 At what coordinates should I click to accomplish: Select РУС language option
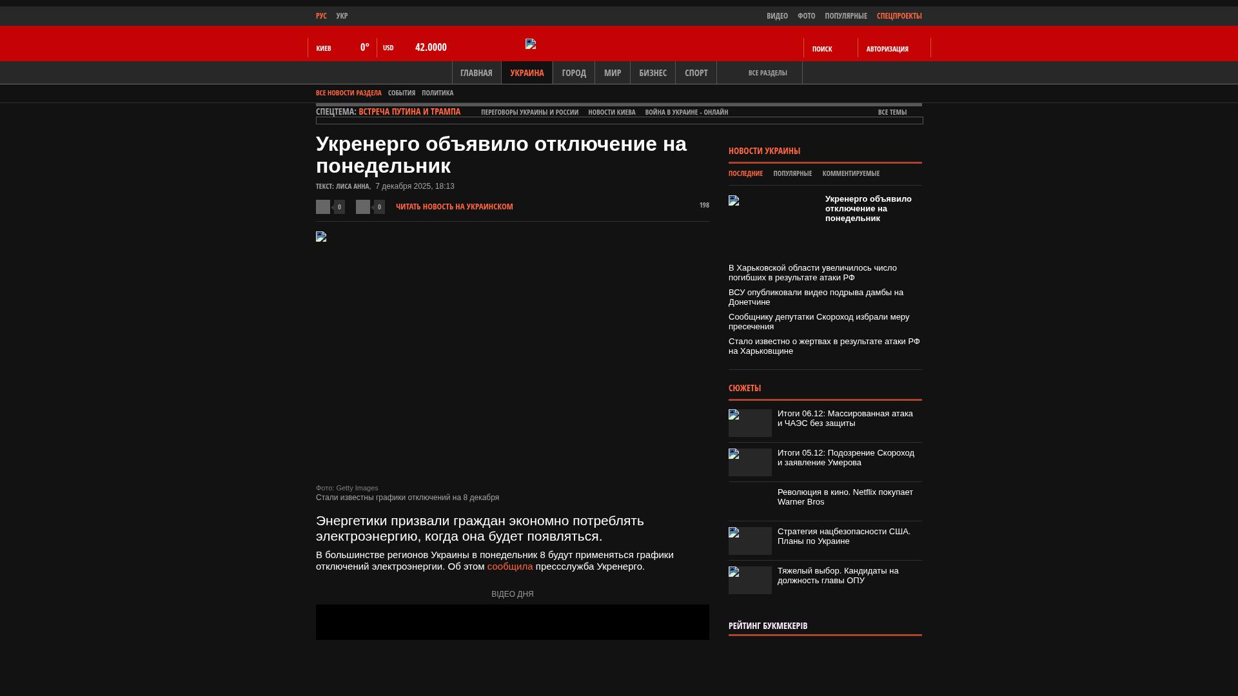pyautogui.click(x=321, y=16)
